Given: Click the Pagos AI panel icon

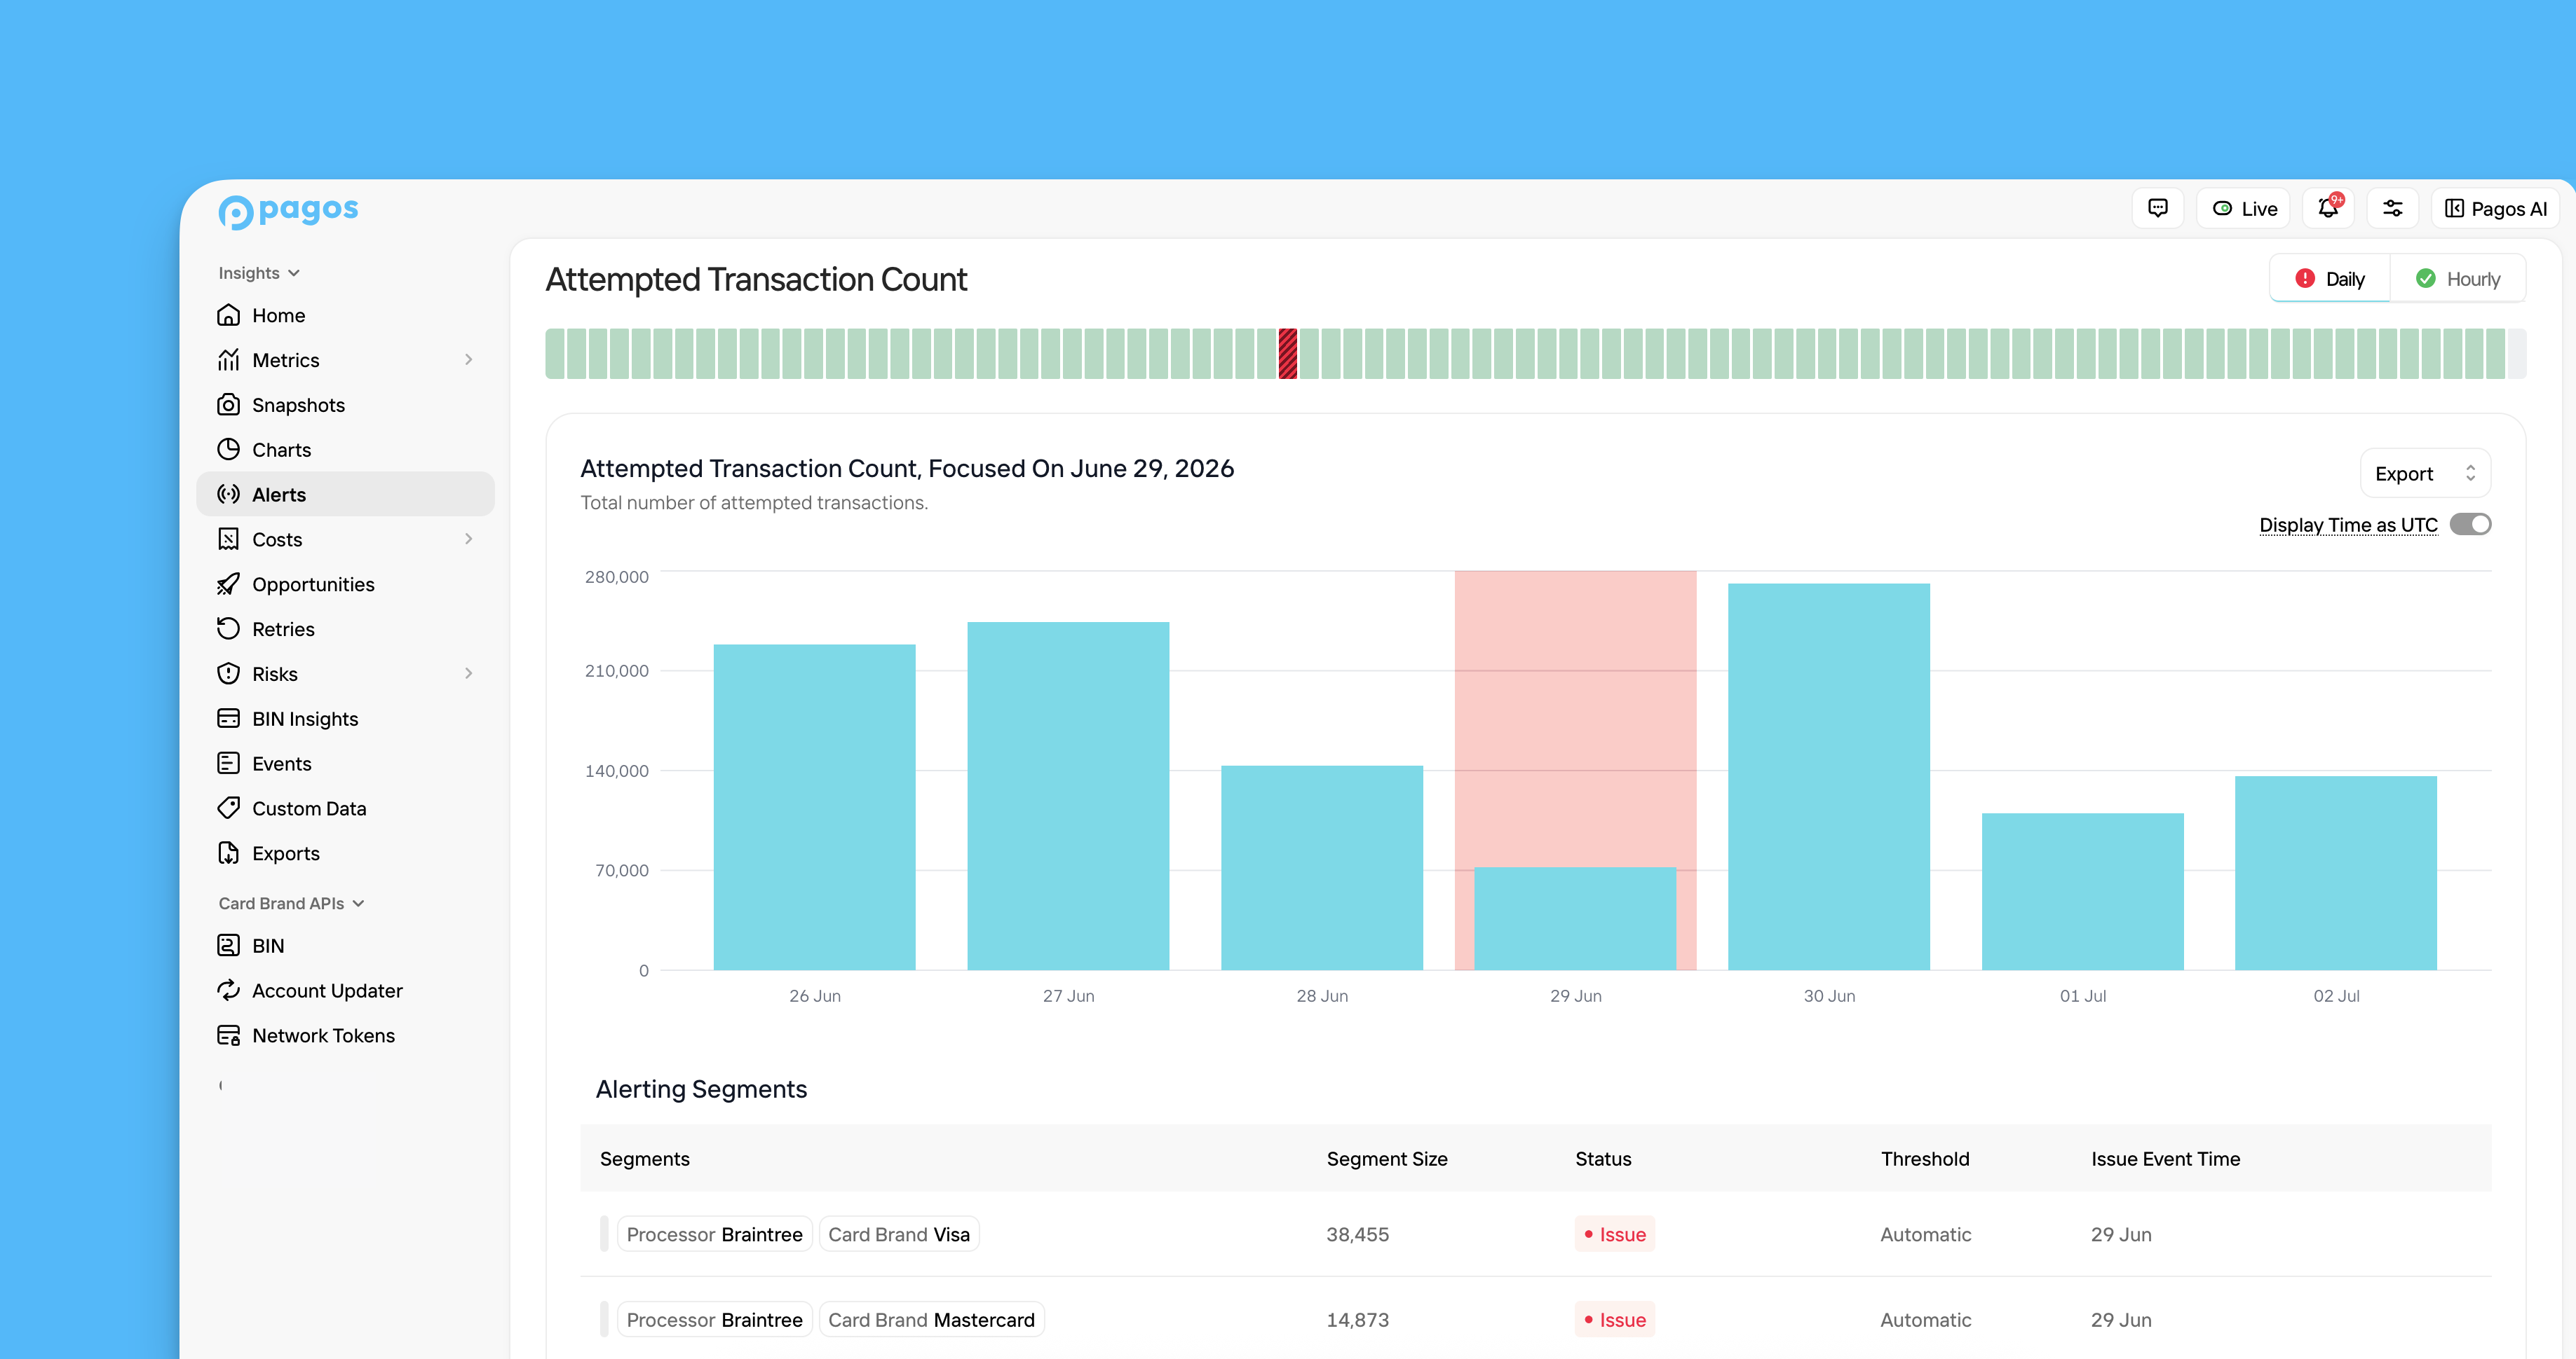Looking at the screenshot, I should coord(2455,208).
